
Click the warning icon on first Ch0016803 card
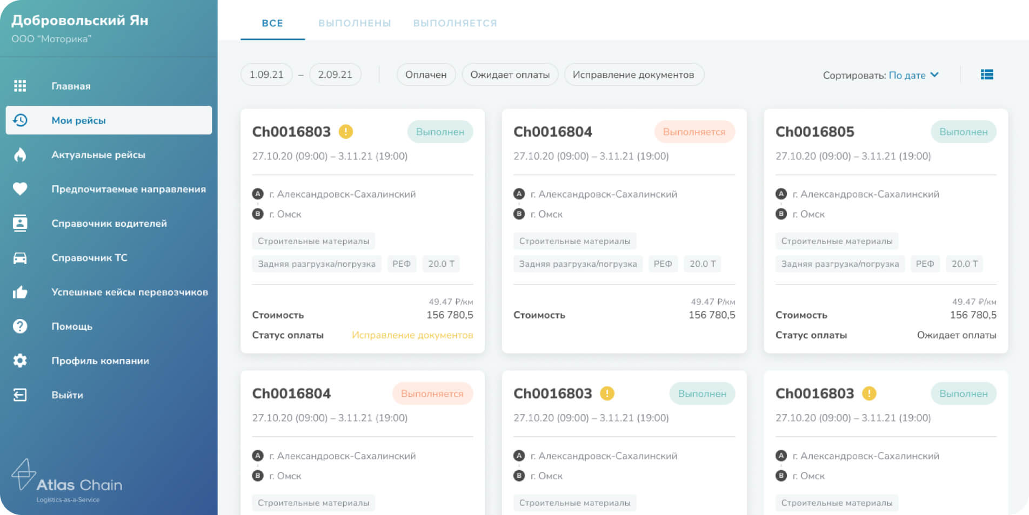[x=346, y=132]
